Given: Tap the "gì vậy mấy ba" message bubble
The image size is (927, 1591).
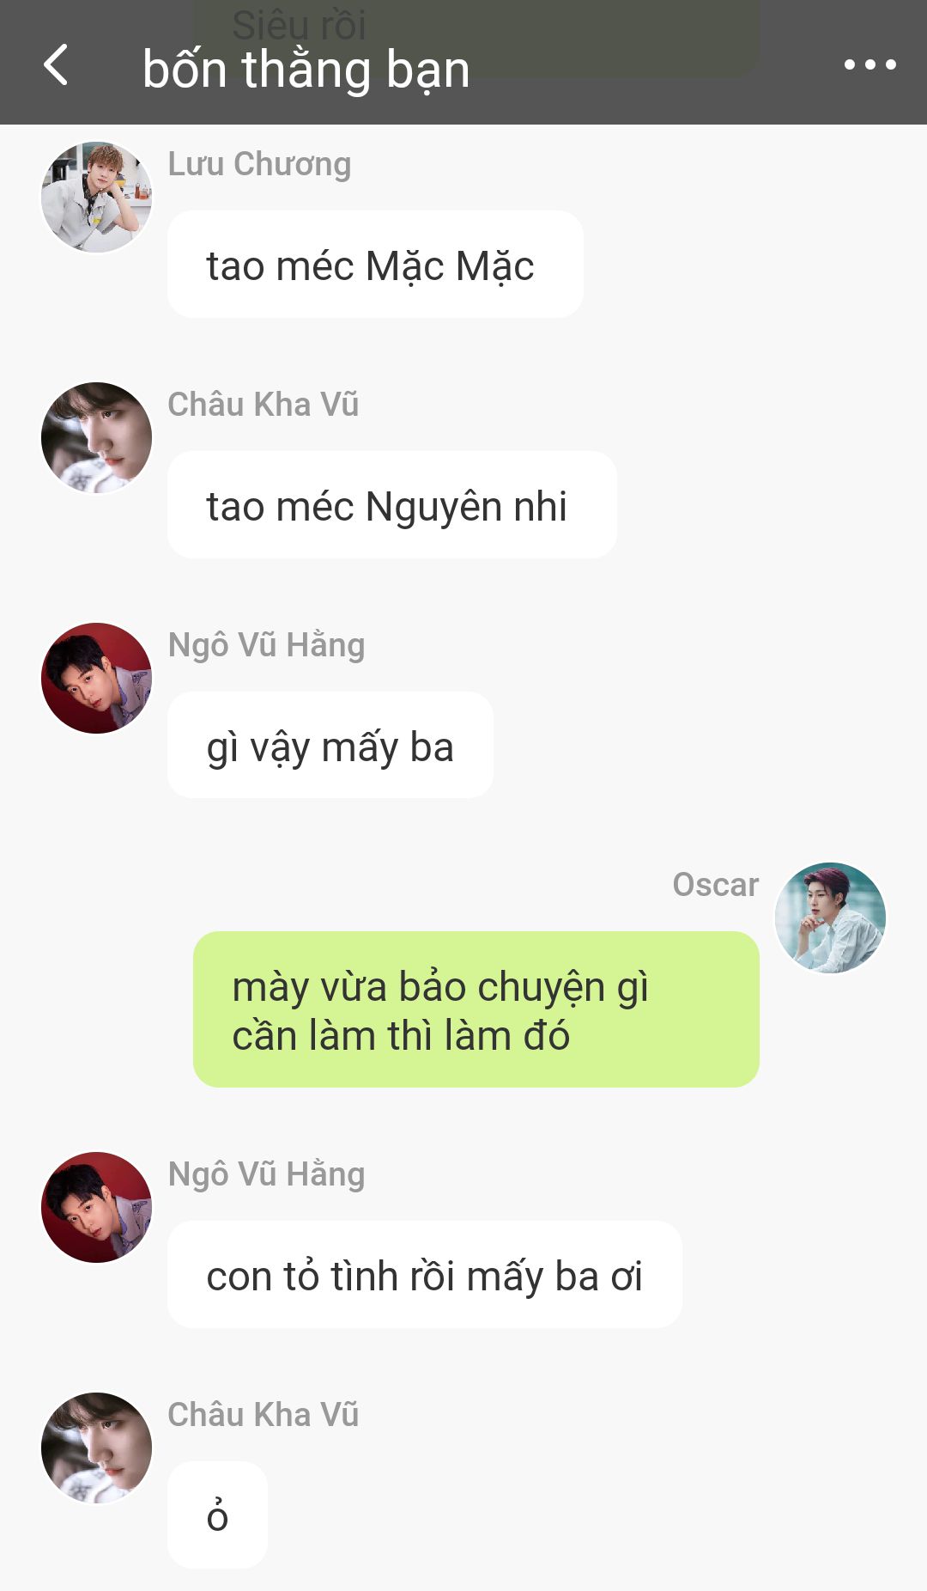Looking at the screenshot, I should tap(330, 746).
